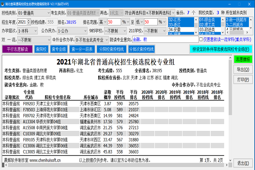Click city list horizontal scroll right arrow
Screen dimensions: 255x170
click(247, 32)
